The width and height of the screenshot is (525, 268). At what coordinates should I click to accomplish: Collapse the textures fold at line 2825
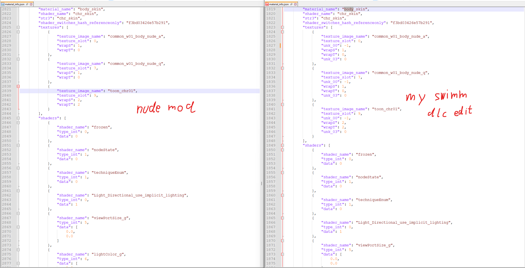tap(18, 27)
